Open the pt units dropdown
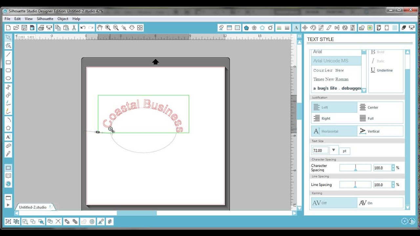420x236 pixels. pos(345,151)
